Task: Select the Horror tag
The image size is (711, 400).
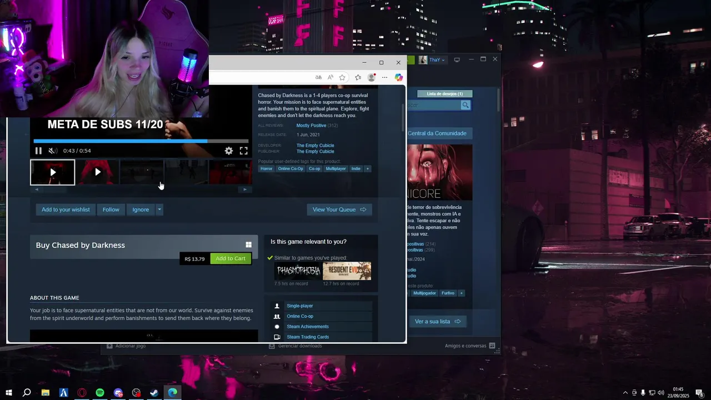Action: click(267, 168)
